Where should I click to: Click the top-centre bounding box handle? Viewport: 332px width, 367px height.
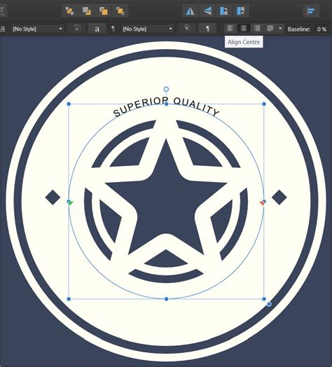point(166,104)
